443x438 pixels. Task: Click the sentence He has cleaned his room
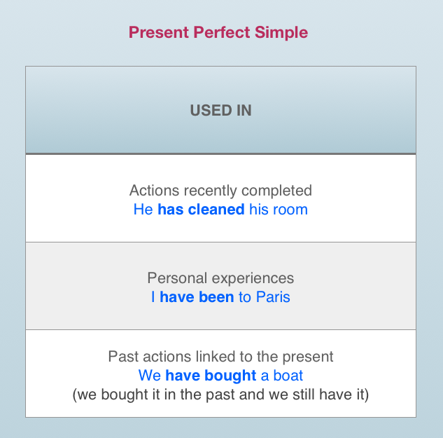pyautogui.click(x=220, y=210)
